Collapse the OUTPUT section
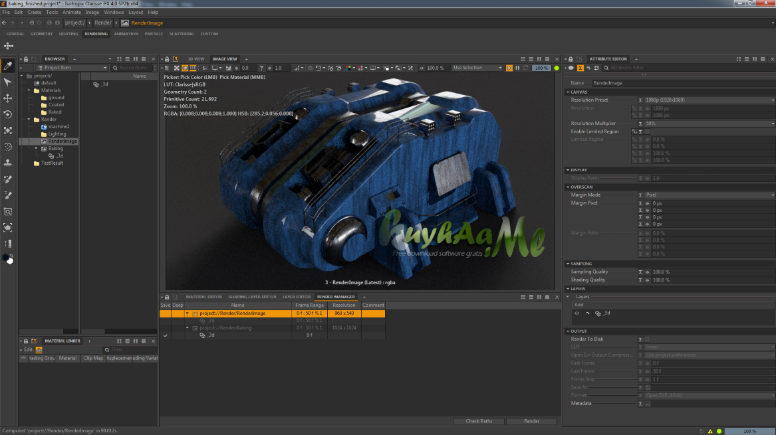776x435 pixels. click(568, 331)
